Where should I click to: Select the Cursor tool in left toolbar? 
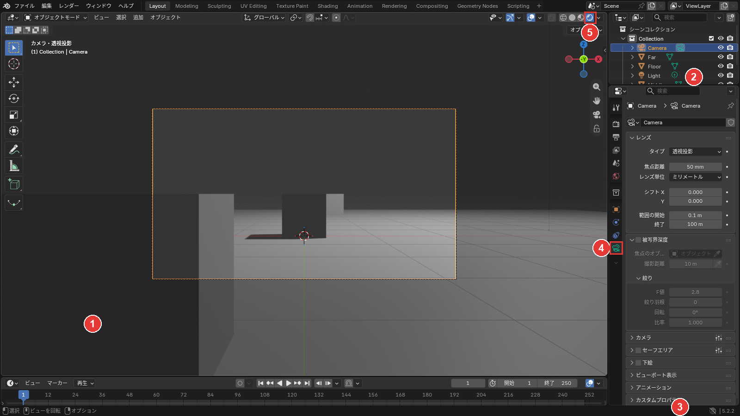point(14,64)
